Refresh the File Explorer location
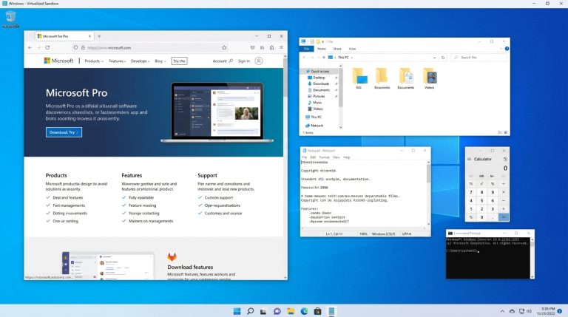The height and width of the screenshot is (317, 568). click(x=443, y=58)
